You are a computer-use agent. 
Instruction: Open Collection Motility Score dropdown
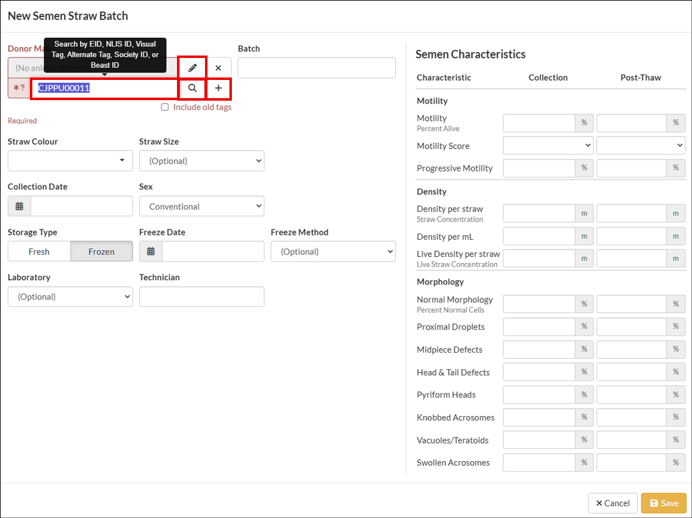548,145
